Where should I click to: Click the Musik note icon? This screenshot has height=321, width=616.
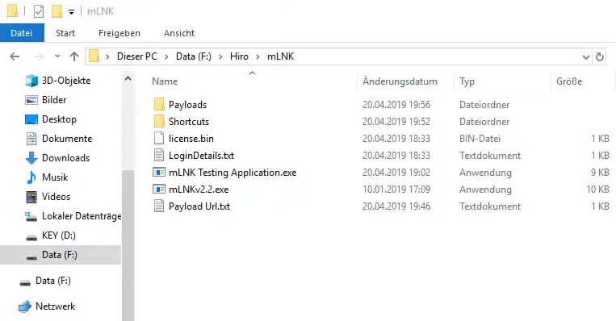tap(31, 177)
